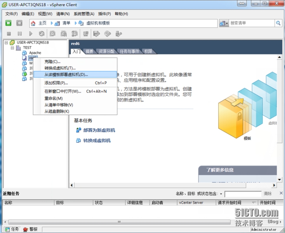Choose 重命名(M) in context menu
This screenshot has width=285, height=233.
click(75, 99)
